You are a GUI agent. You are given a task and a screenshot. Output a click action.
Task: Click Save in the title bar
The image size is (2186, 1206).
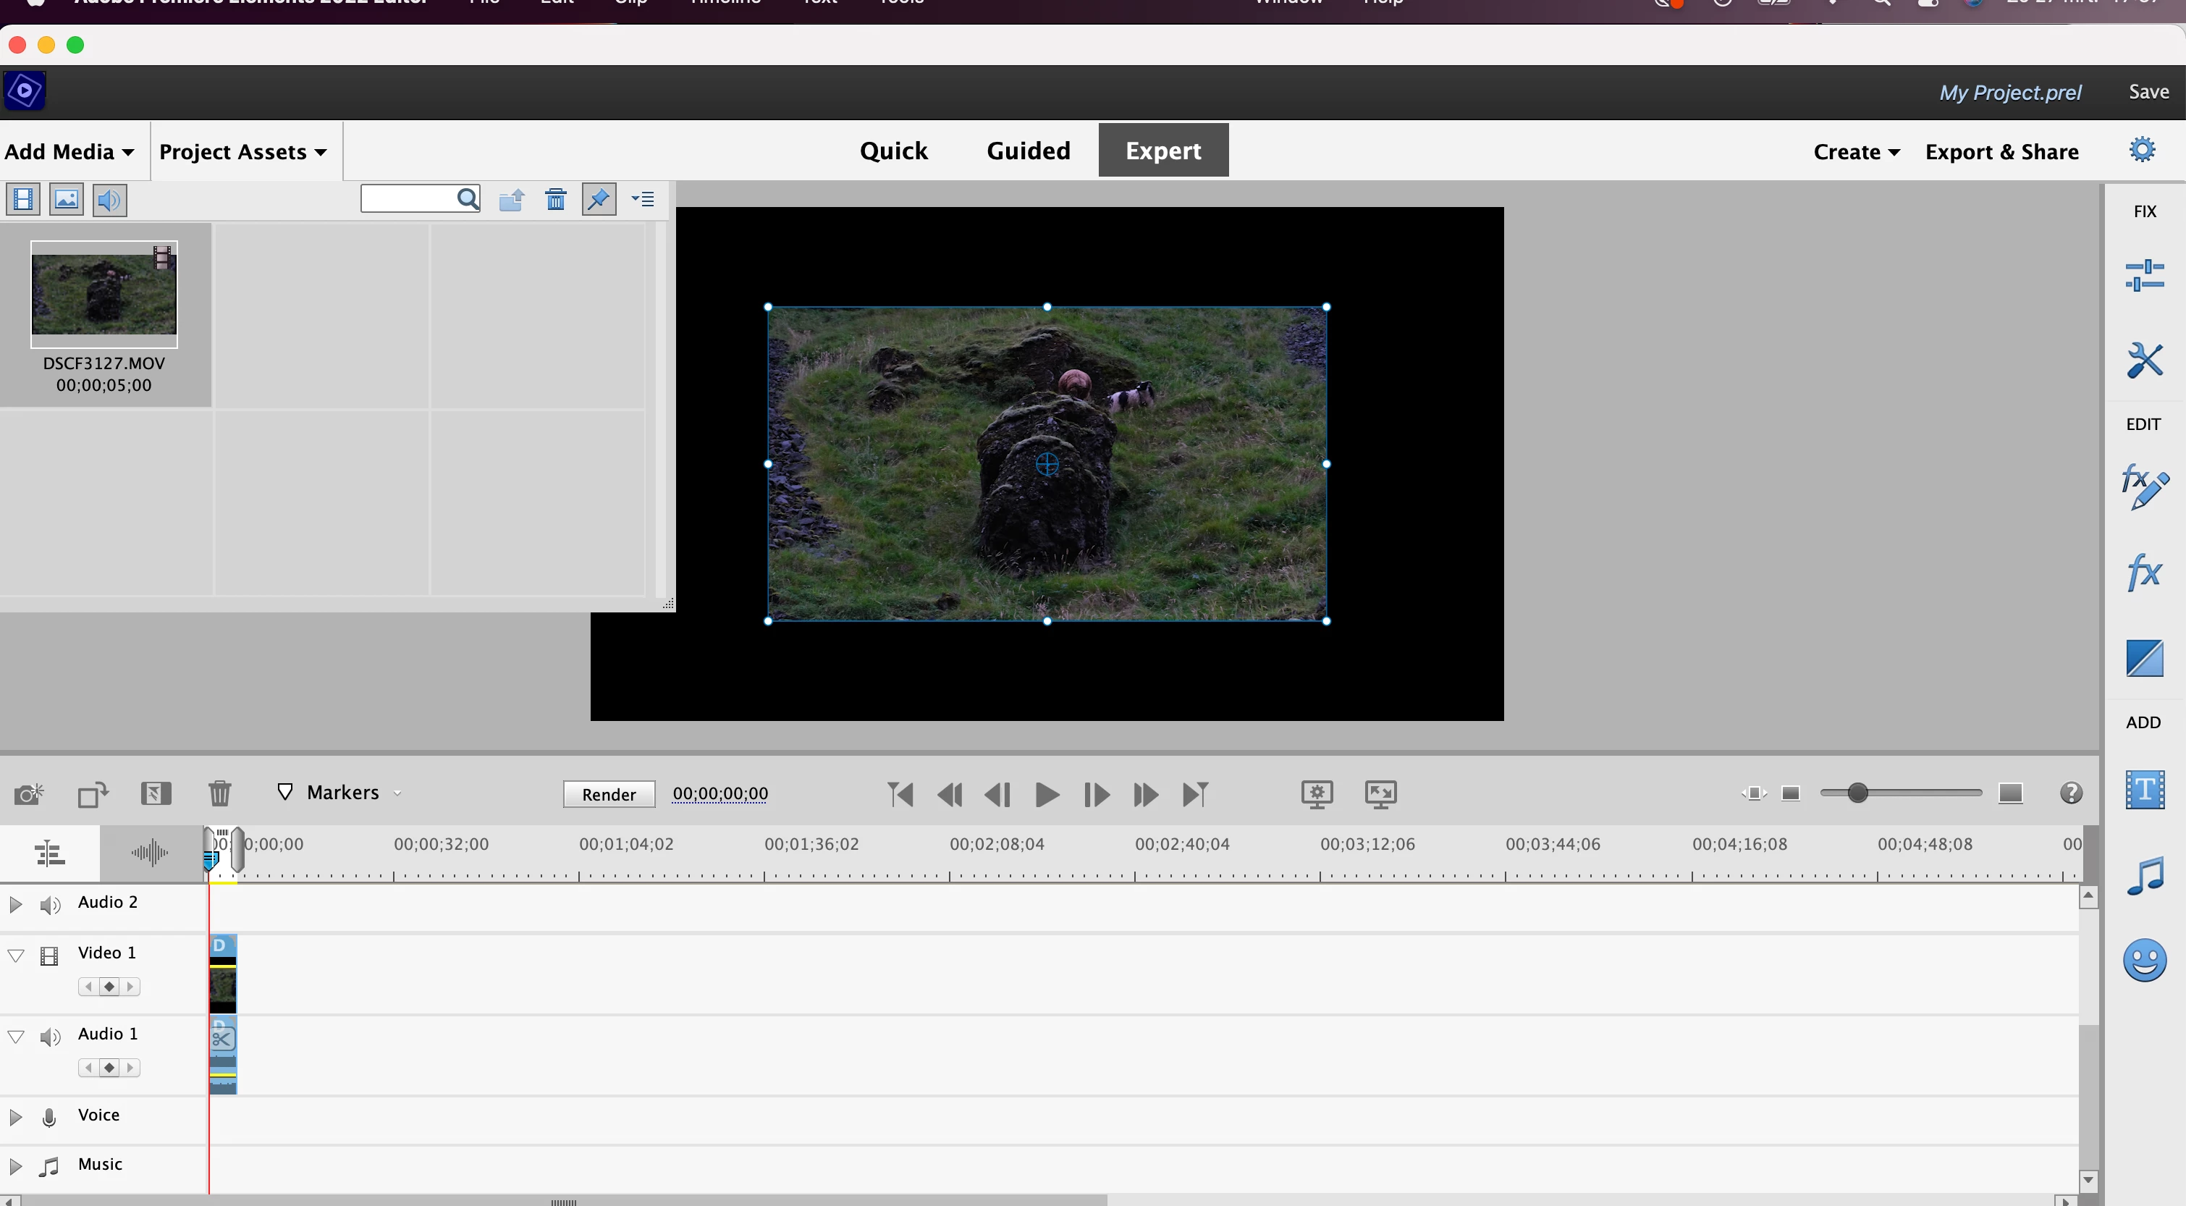pos(2148,92)
